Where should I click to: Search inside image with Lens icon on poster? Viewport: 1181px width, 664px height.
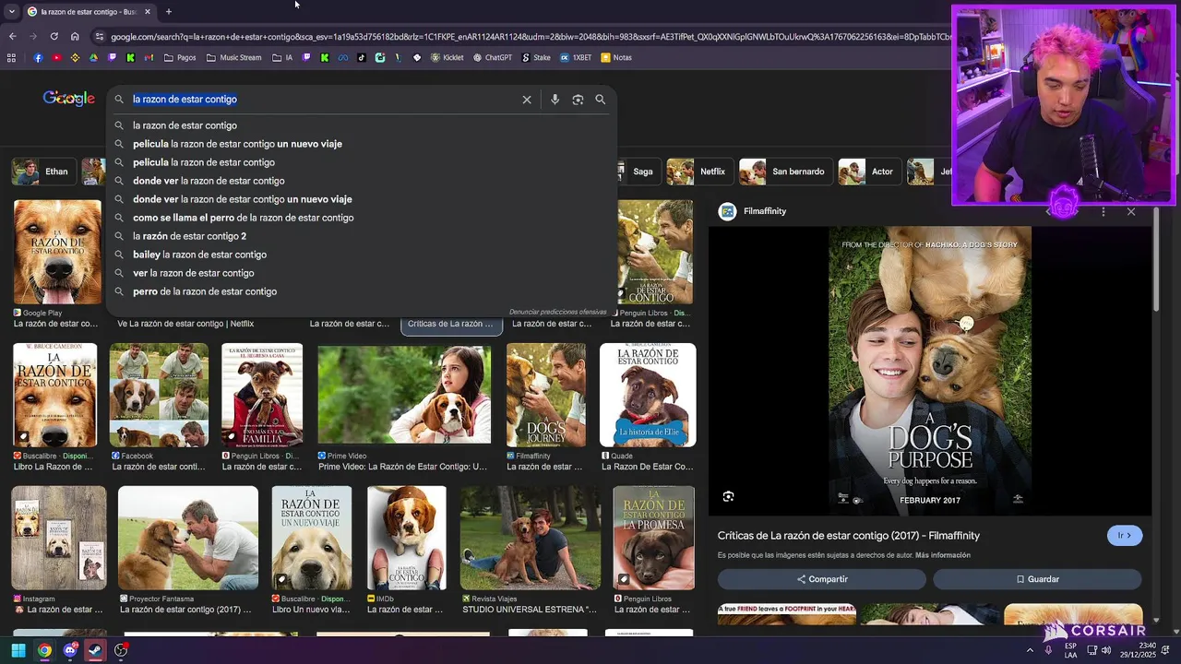pos(729,497)
